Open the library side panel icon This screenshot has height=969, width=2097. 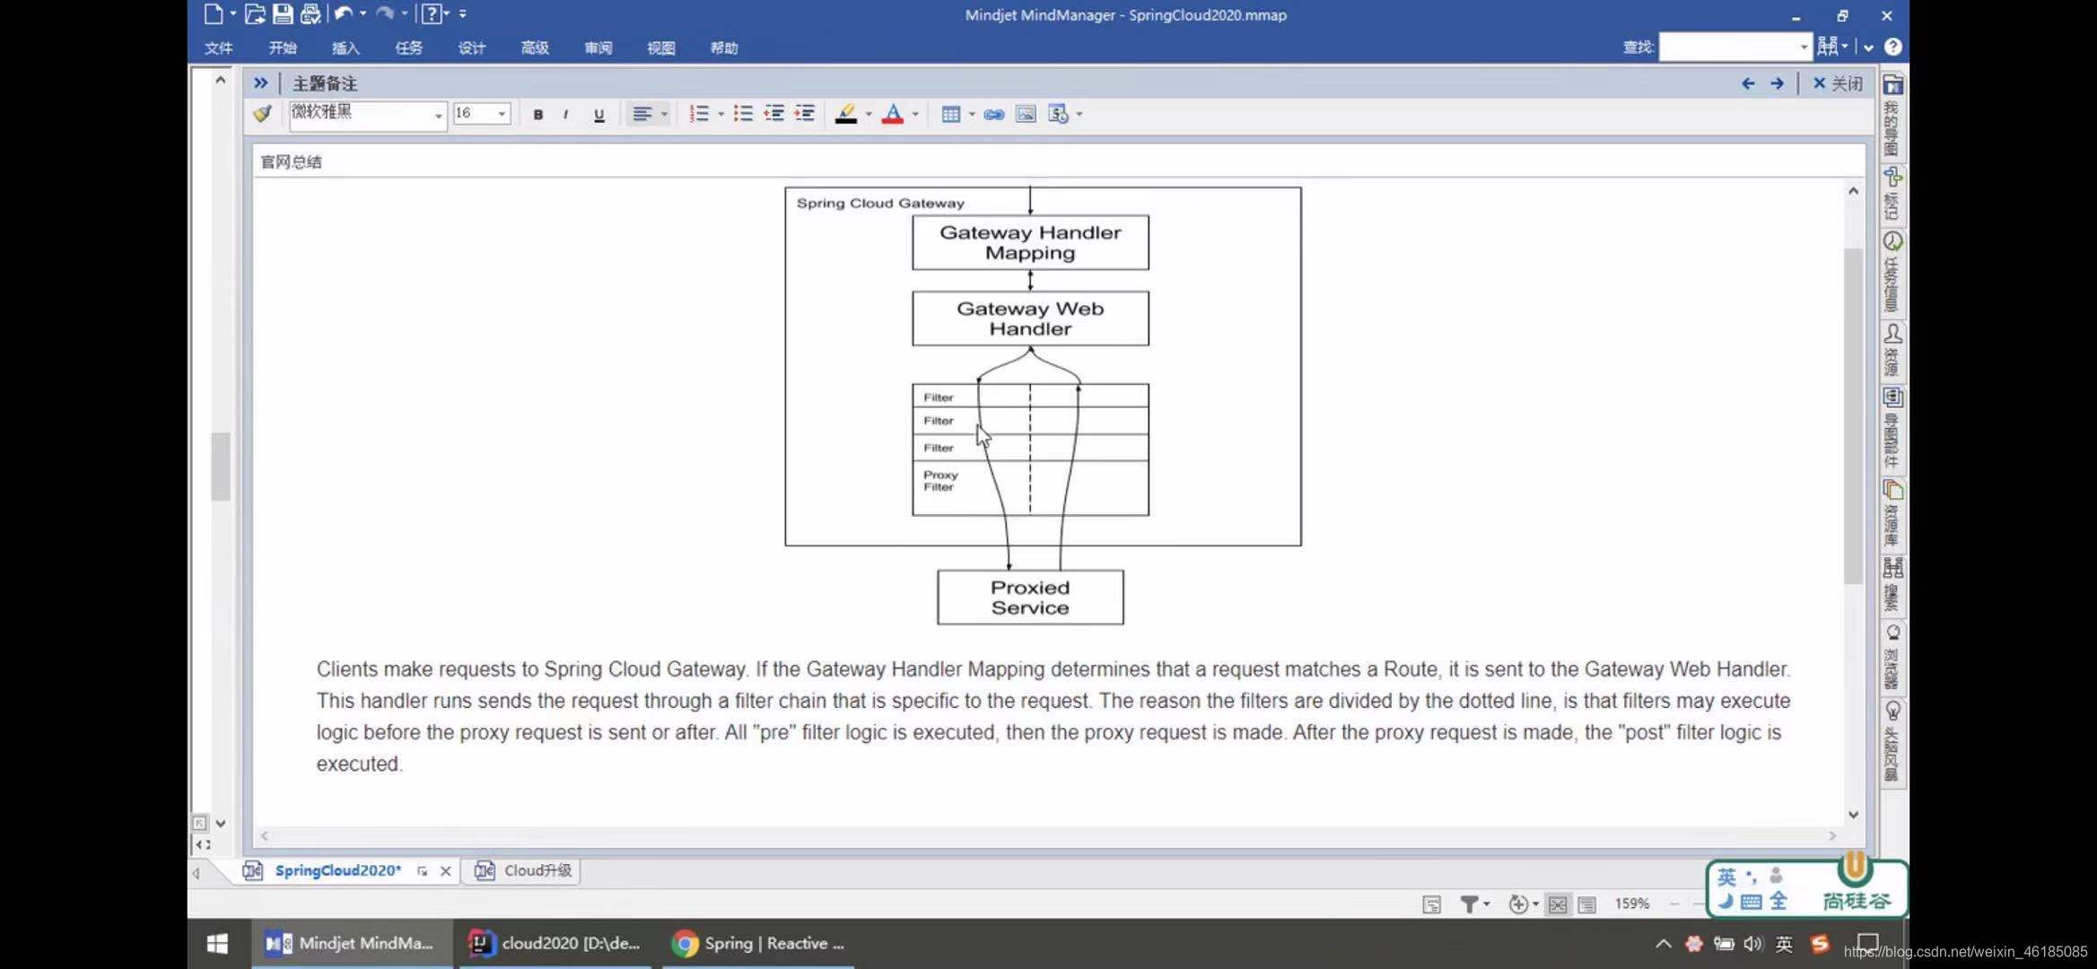[x=1892, y=490]
